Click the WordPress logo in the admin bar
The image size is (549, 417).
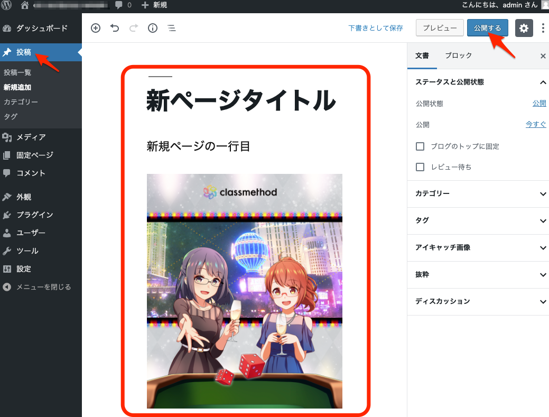click(x=6, y=6)
